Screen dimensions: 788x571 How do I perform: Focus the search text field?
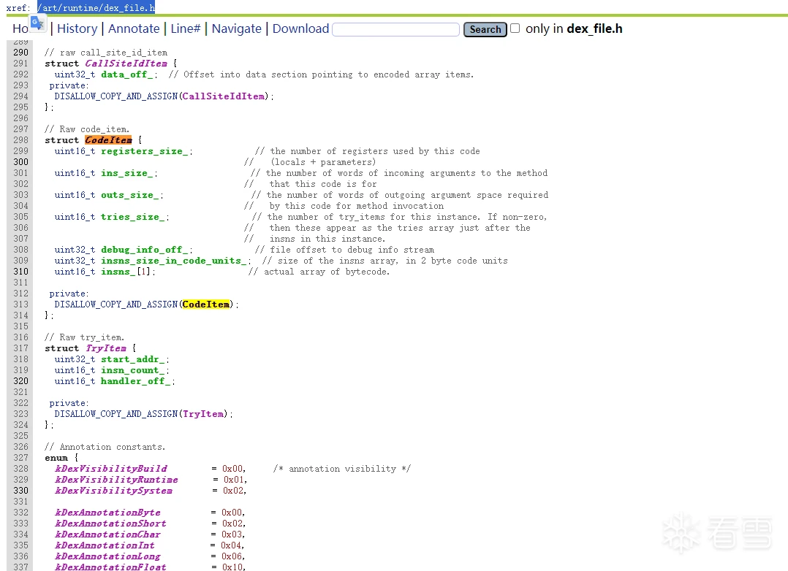pyautogui.click(x=395, y=29)
